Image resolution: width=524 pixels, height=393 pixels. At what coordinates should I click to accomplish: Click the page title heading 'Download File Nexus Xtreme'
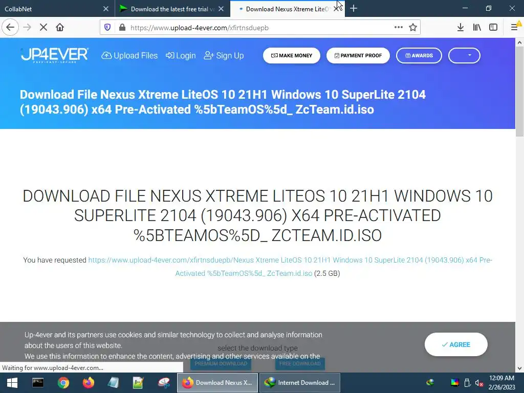(223, 102)
